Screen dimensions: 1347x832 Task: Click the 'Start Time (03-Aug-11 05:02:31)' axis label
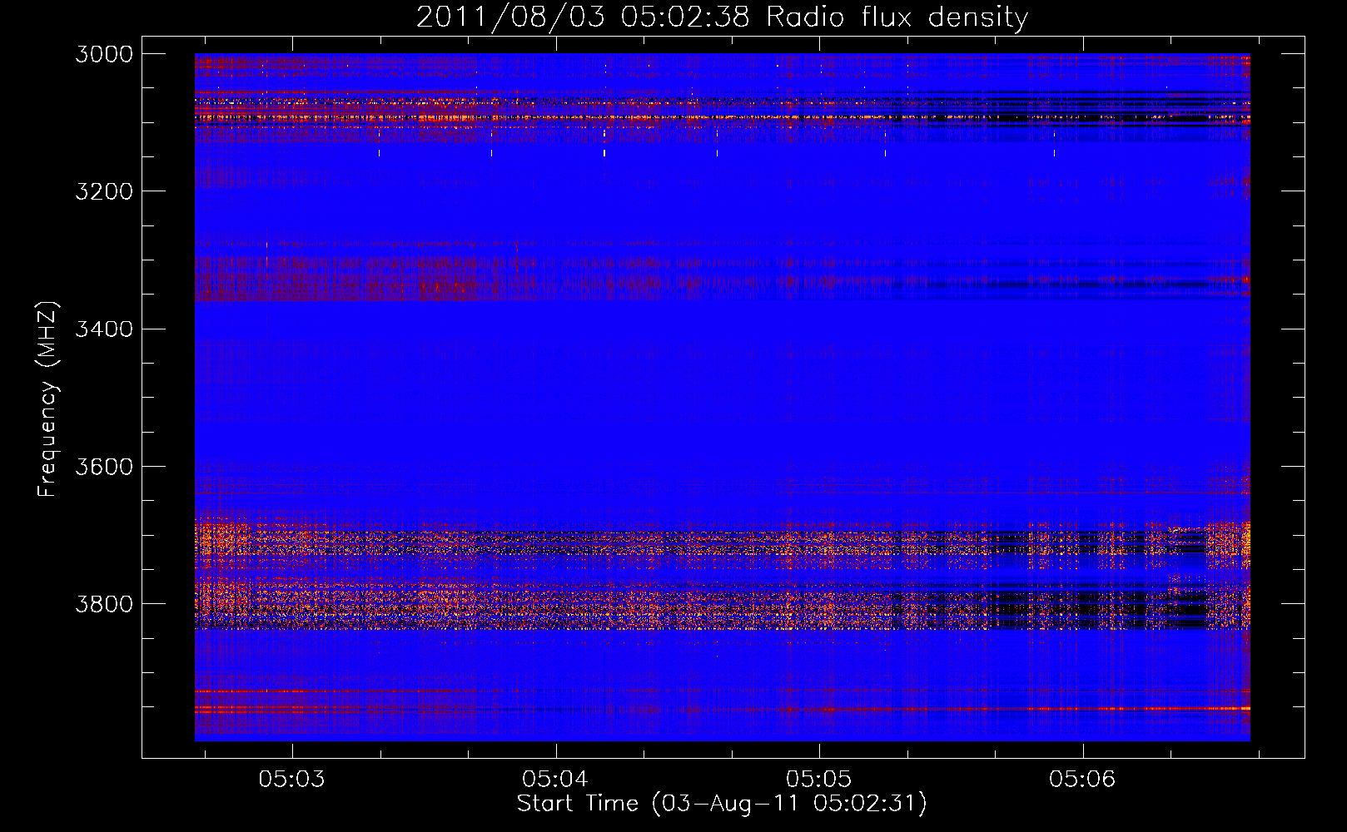pyautogui.click(x=722, y=804)
